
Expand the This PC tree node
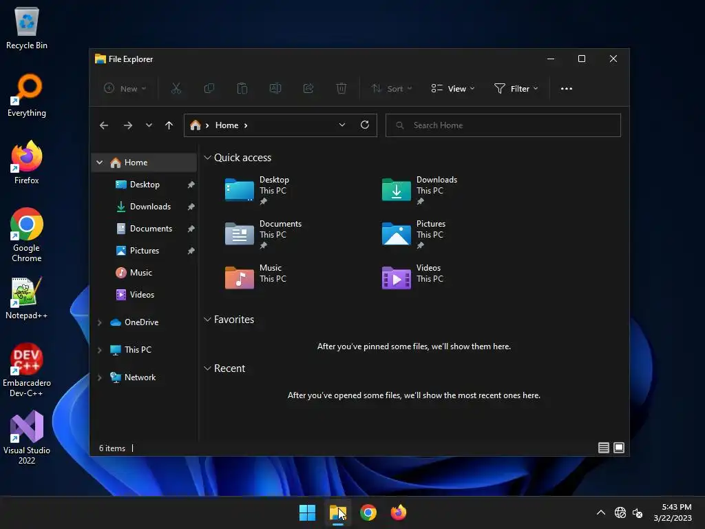click(100, 350)
